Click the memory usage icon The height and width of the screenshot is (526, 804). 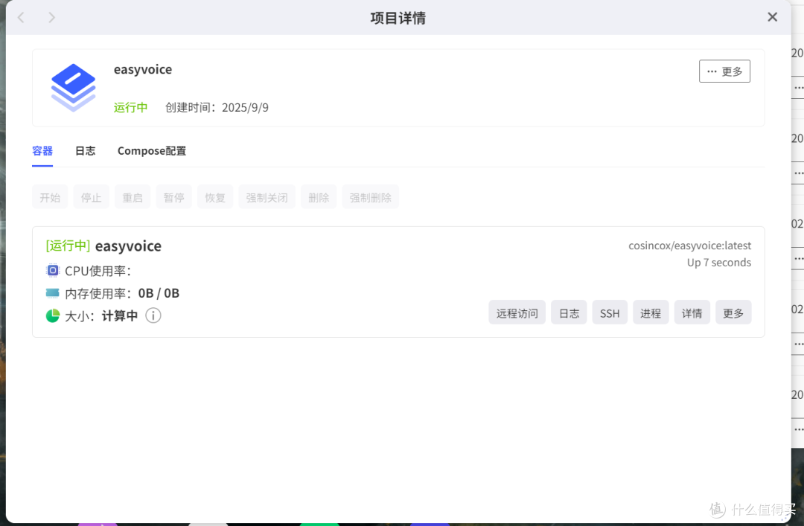click(x=52, y=292)
